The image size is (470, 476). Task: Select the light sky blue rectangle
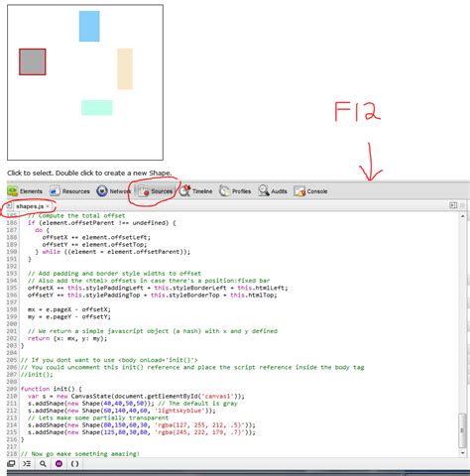(89, 26)
